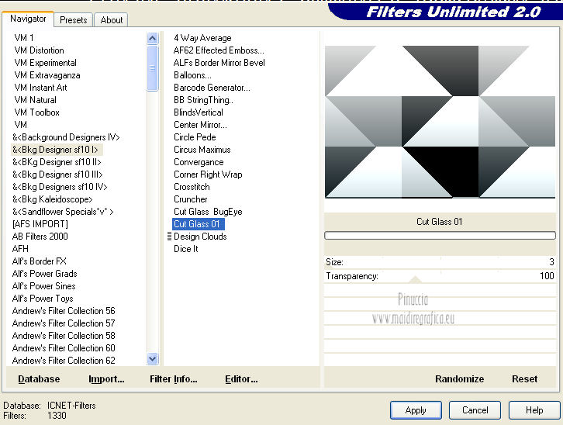Open the Database button
Screen dimensions: 563x425
tap(39, 379)
